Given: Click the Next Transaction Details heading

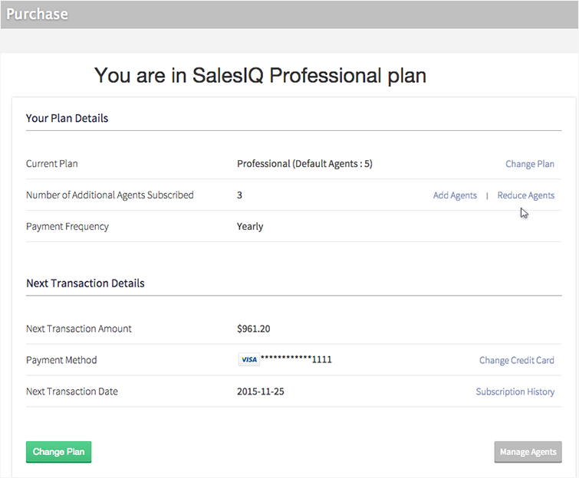Looking at the screenshot, I should tap(85, 283).
